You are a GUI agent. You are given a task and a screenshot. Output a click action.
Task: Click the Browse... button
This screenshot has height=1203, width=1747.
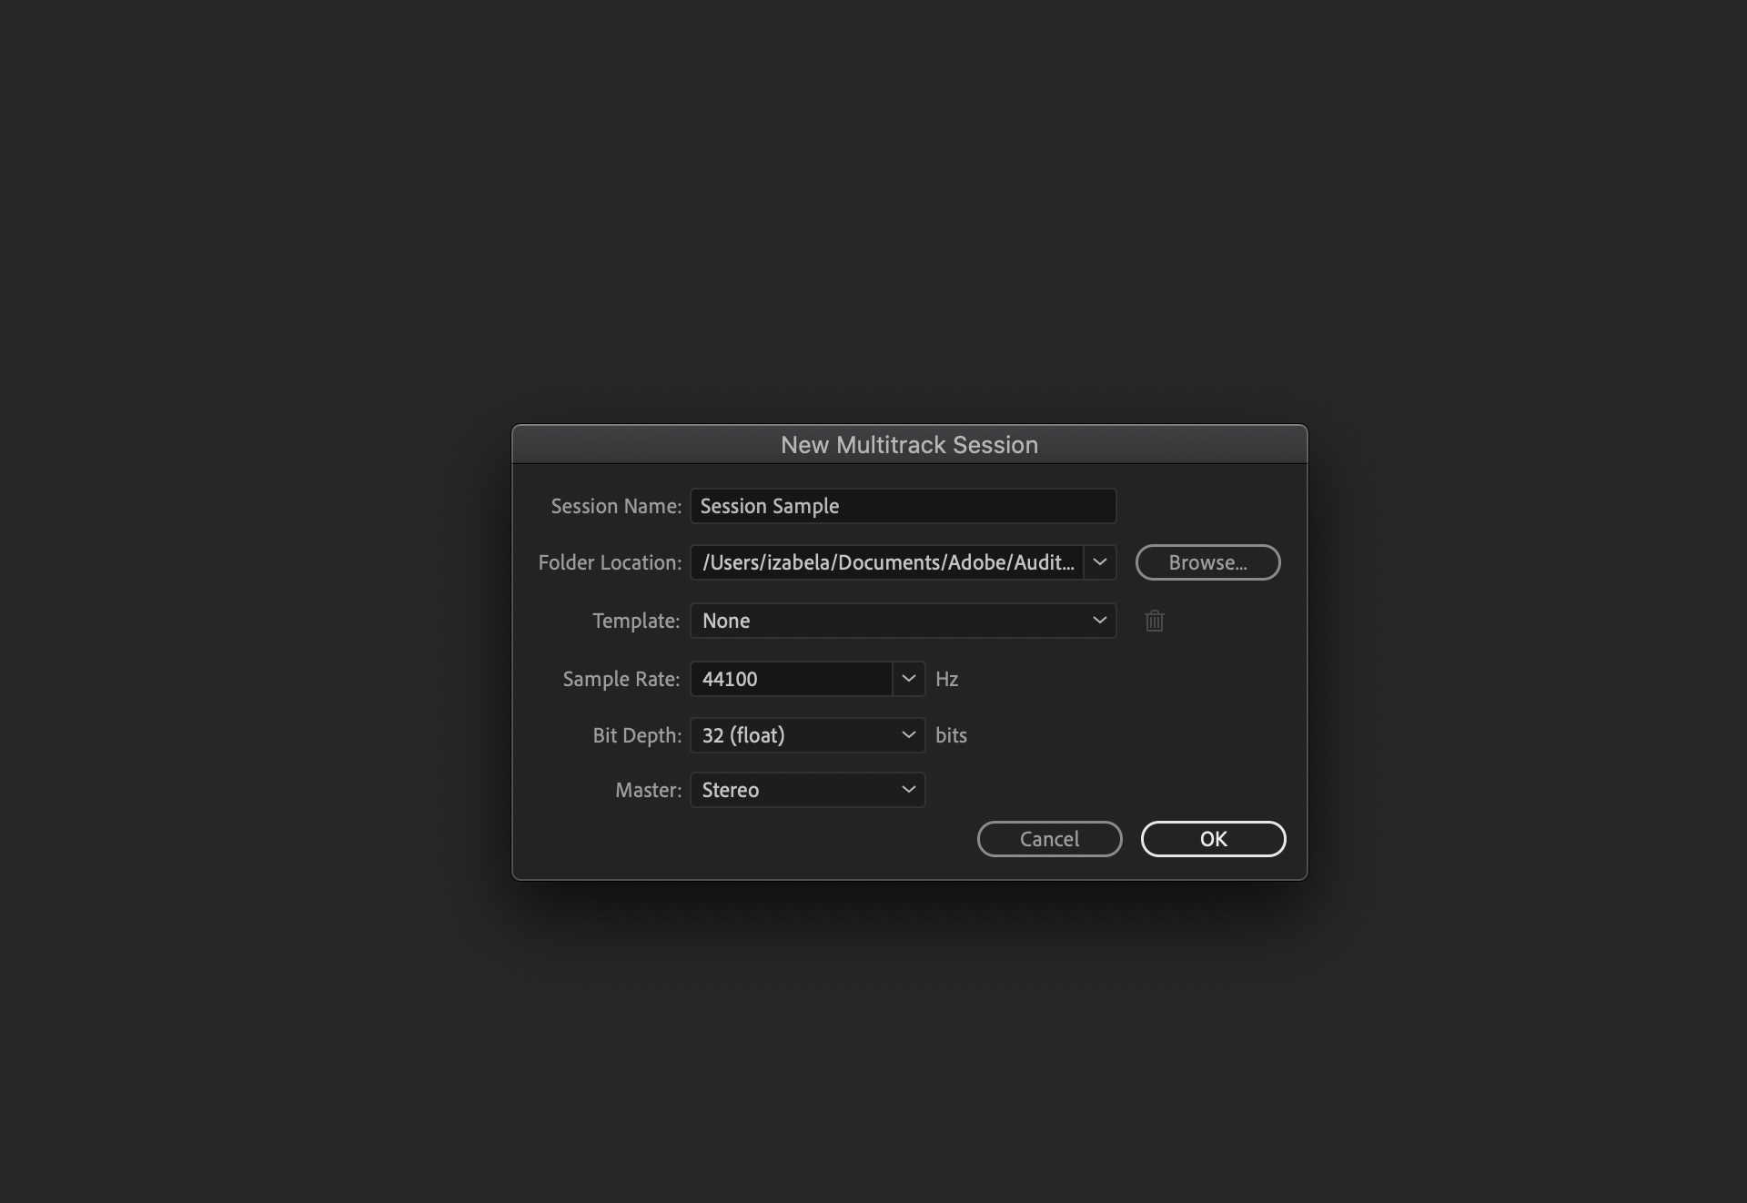[1207, 562]
